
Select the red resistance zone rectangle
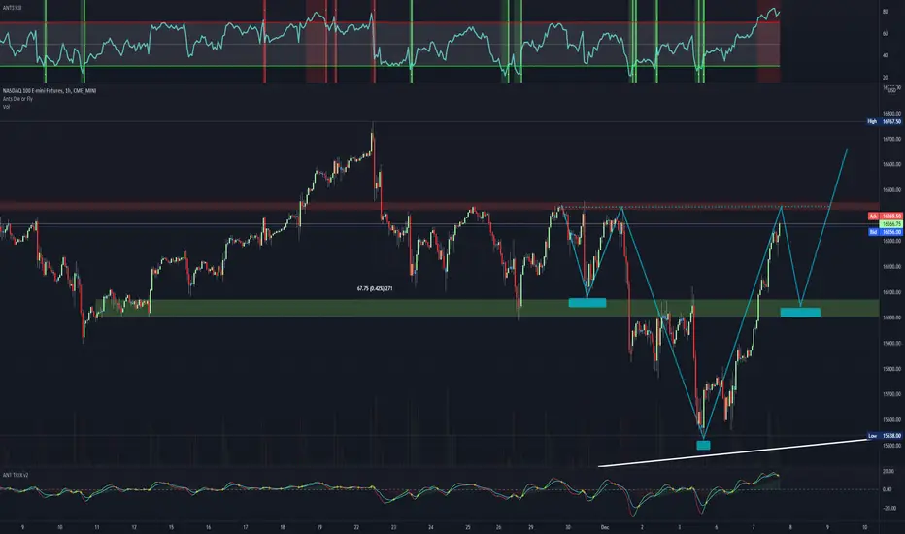[439, 206]
